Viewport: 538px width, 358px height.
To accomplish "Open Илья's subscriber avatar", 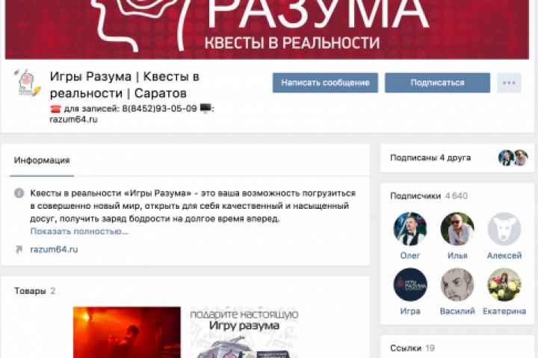I will 457,229.
